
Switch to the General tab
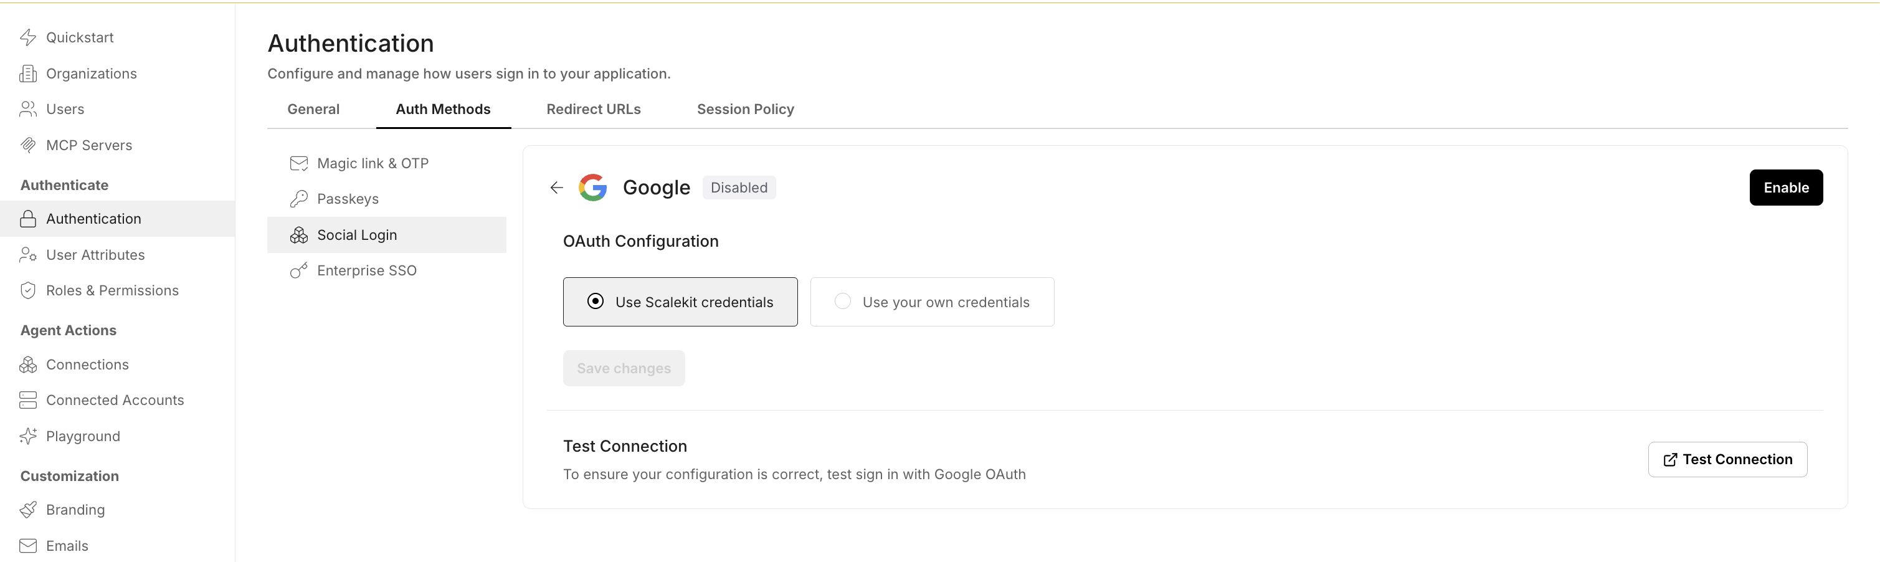pyautogui.click(x=313, y=109)
